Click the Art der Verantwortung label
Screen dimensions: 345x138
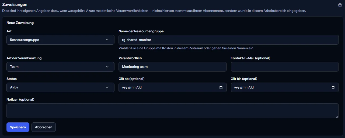pyautogui.click(x=24, y=58)
